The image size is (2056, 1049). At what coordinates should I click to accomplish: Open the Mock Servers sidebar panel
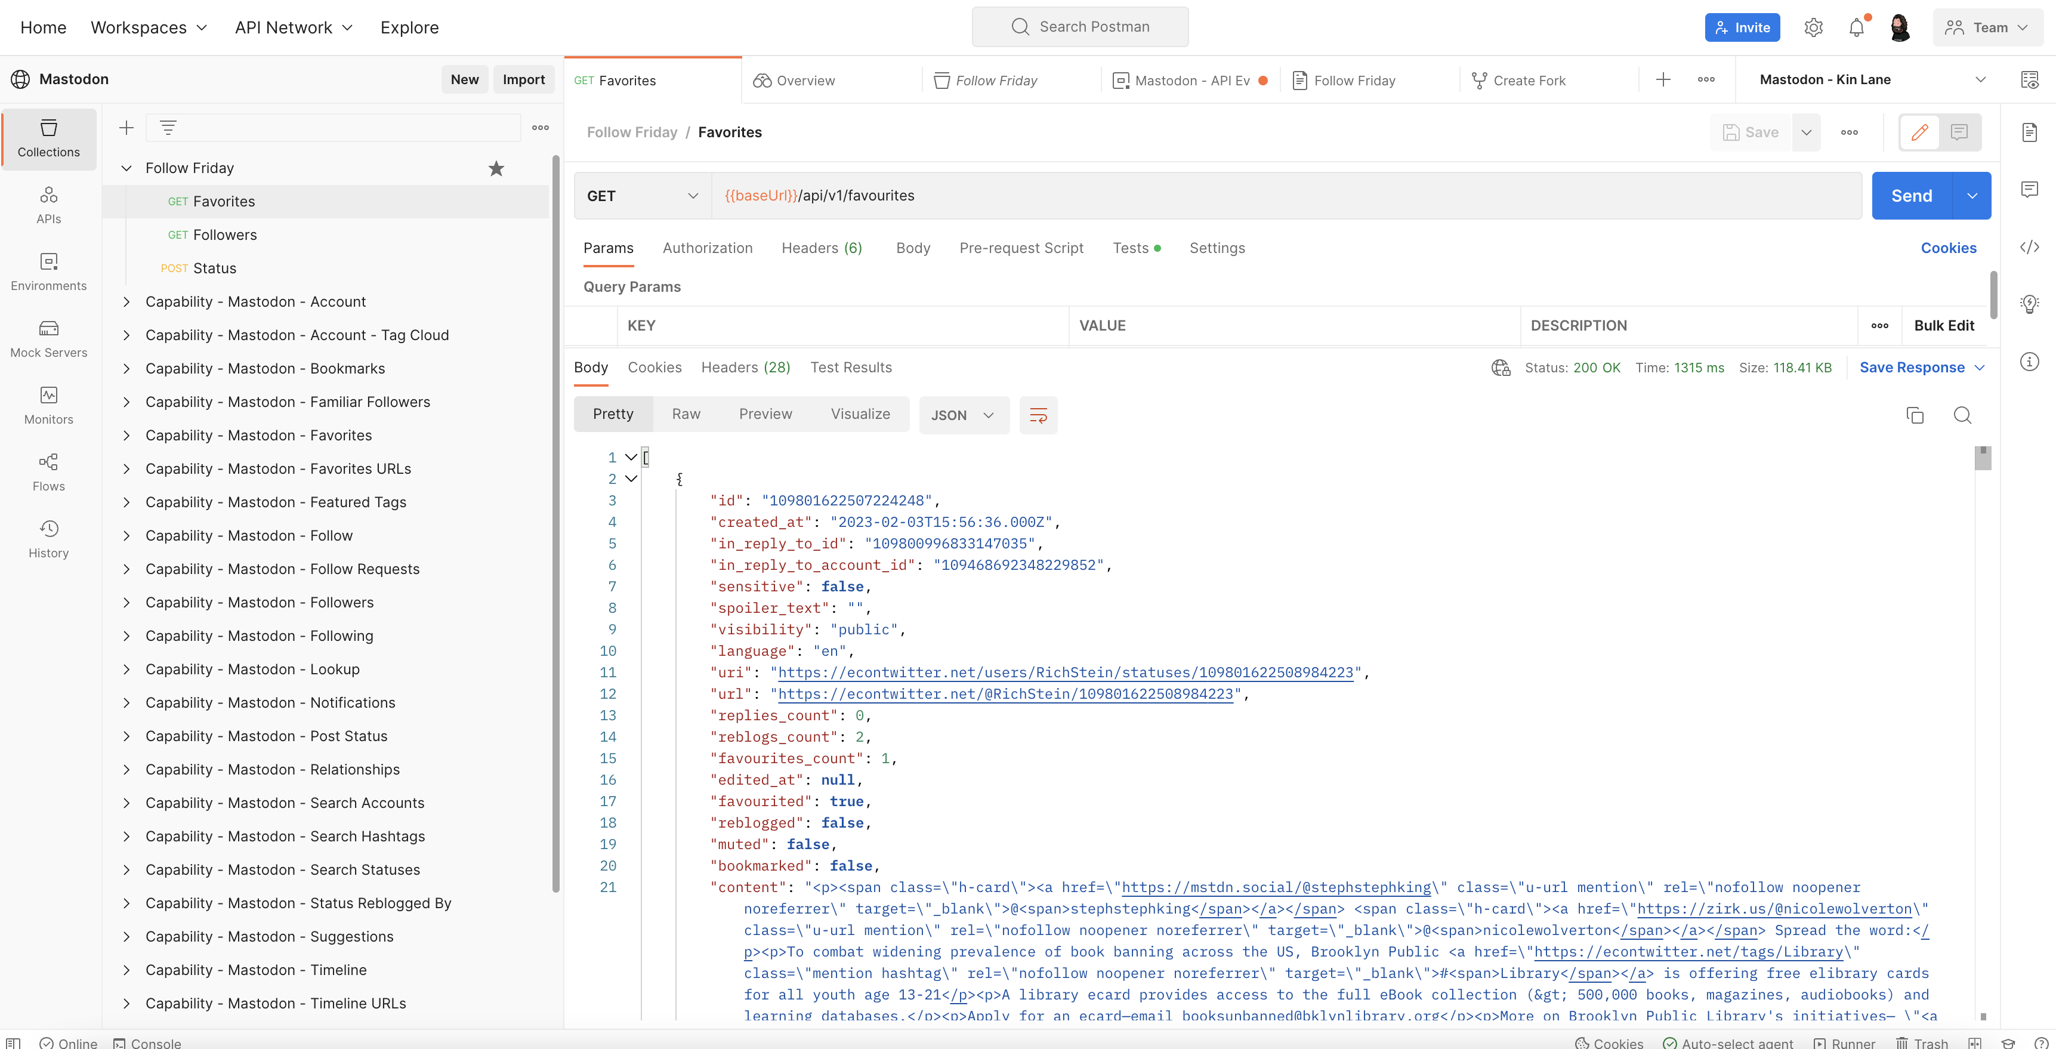(49, 340)
